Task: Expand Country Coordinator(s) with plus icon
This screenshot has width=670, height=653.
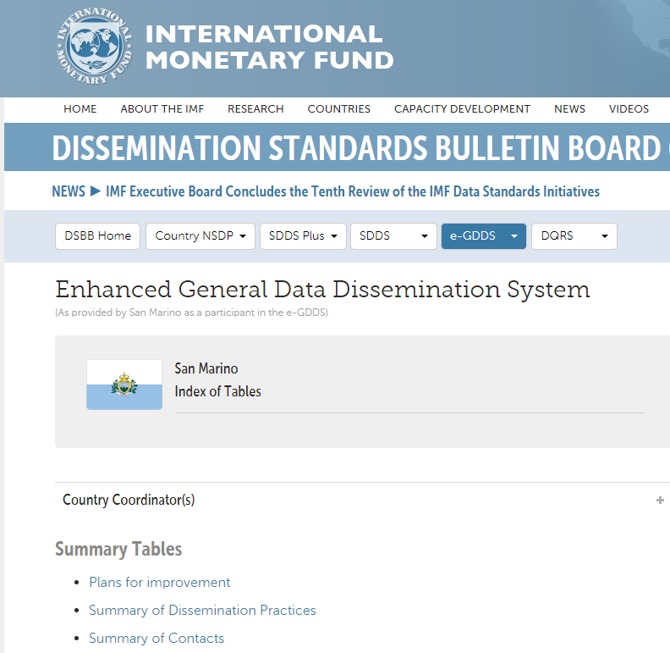Action: [x=660, y=500]
